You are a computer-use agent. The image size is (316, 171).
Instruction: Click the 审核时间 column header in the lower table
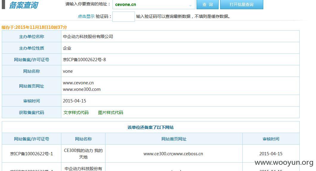tap(271, 139)
